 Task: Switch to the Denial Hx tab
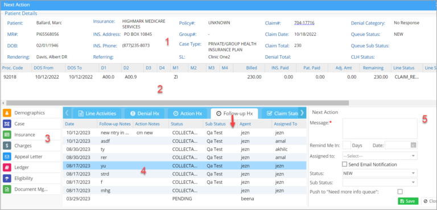[145, 113]
